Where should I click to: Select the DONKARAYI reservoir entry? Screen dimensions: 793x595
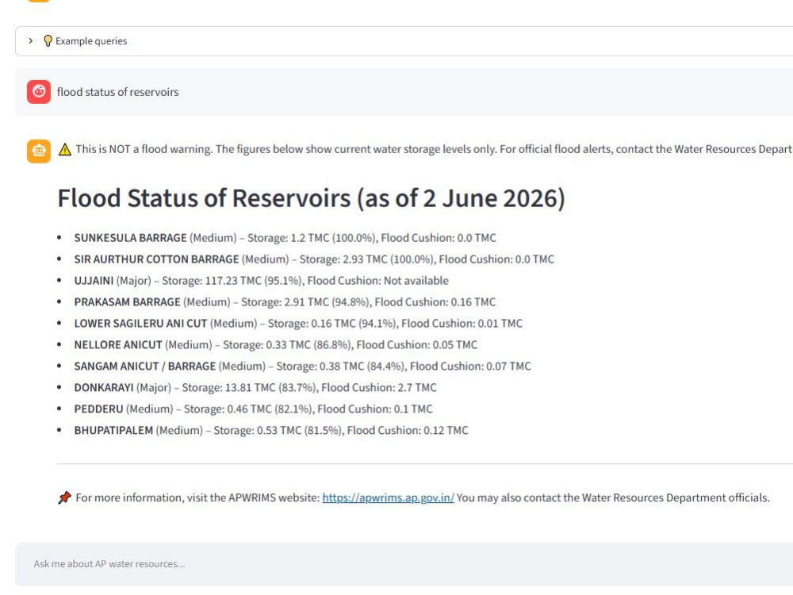[x=255, y=388]
